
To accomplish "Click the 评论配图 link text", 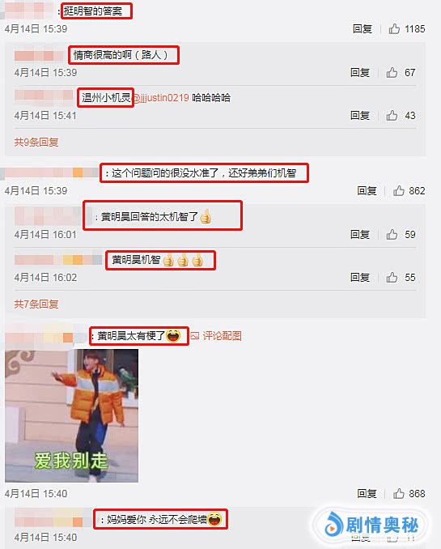I will pyautogui.click(x=222, y=336).
